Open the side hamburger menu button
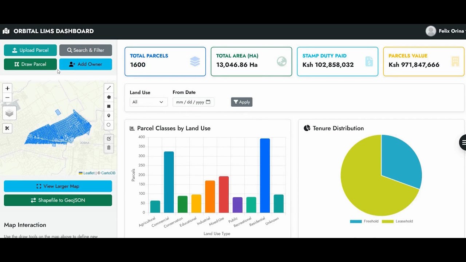Screen dimensions: 466x262 463,143
